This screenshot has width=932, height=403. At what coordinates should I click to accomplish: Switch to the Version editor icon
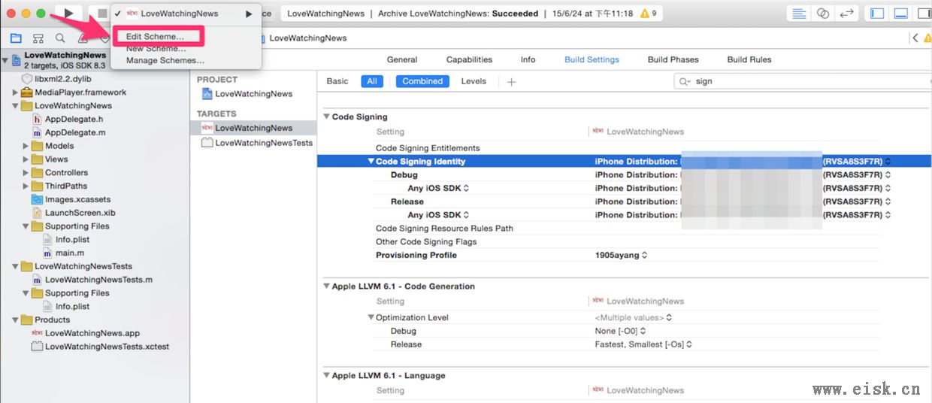point(846,14)
